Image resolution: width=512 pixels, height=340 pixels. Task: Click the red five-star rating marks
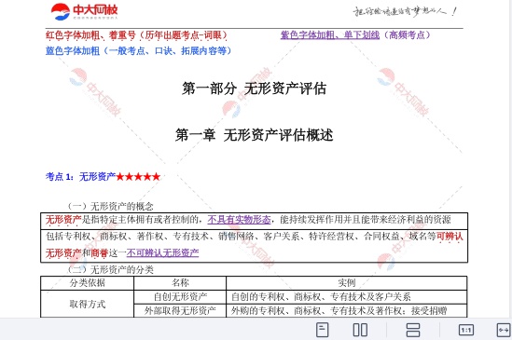point(138,177)
